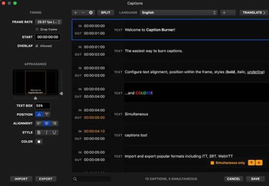This screenshot has width=269, height=186.
Task: Click the horizontal text box width slider handle
Action: [36, 98]
